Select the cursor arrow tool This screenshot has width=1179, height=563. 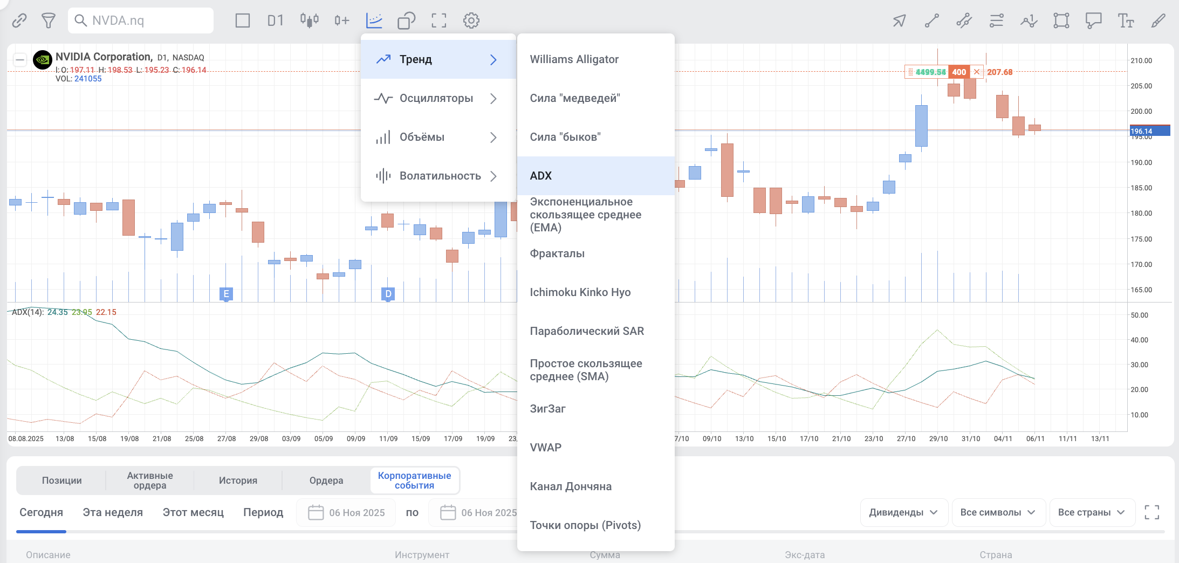[899, 20]
